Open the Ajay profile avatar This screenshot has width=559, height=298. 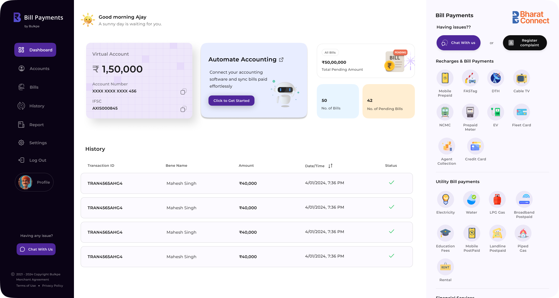[x=25, y=182]
